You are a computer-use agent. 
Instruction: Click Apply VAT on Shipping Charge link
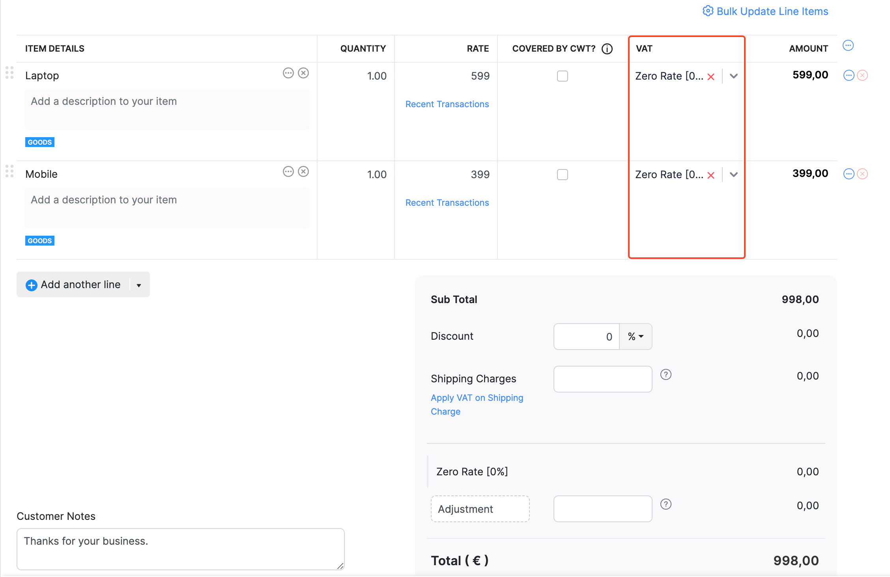point(477,404)
